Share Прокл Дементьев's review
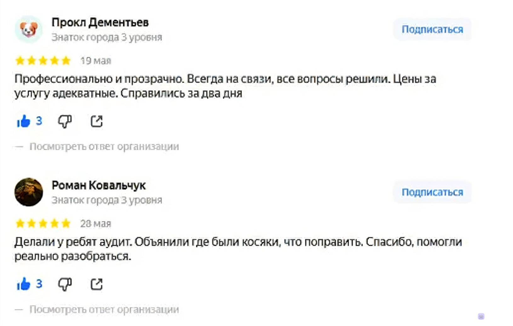 tap(97, 121)
